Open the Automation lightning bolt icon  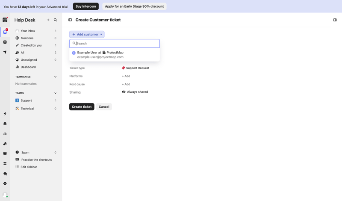[5, 114]
